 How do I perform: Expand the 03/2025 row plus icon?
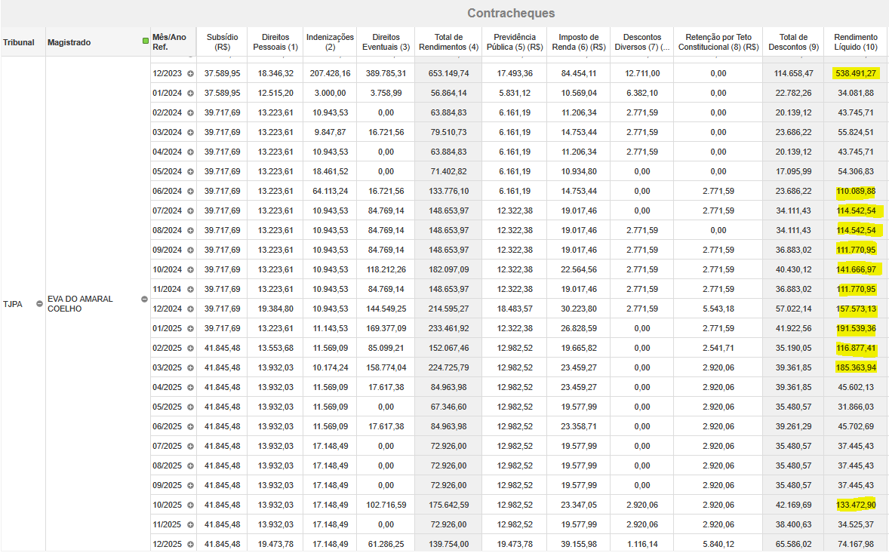click(190, 367)
